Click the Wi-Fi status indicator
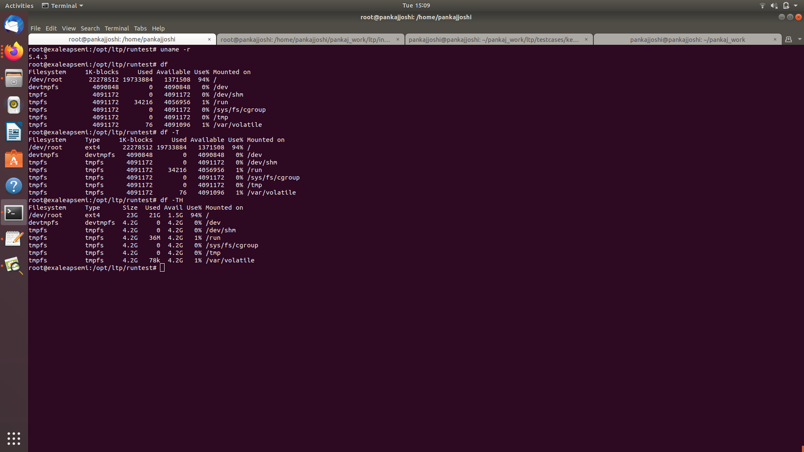Viewport: 804px width, 452px height. (x=762, y=5)
